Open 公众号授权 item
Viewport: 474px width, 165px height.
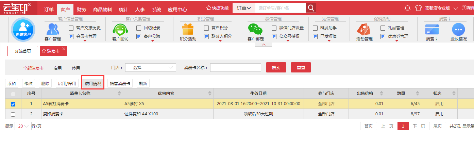(x=286, y=36)
